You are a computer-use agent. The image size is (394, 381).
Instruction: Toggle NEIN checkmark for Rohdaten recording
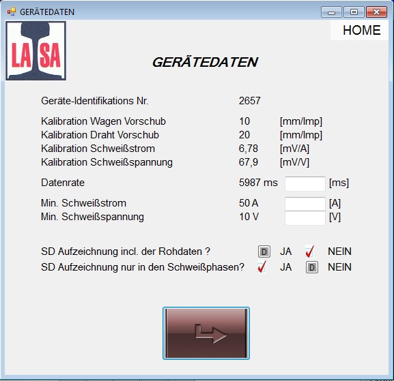click(309, 252)
